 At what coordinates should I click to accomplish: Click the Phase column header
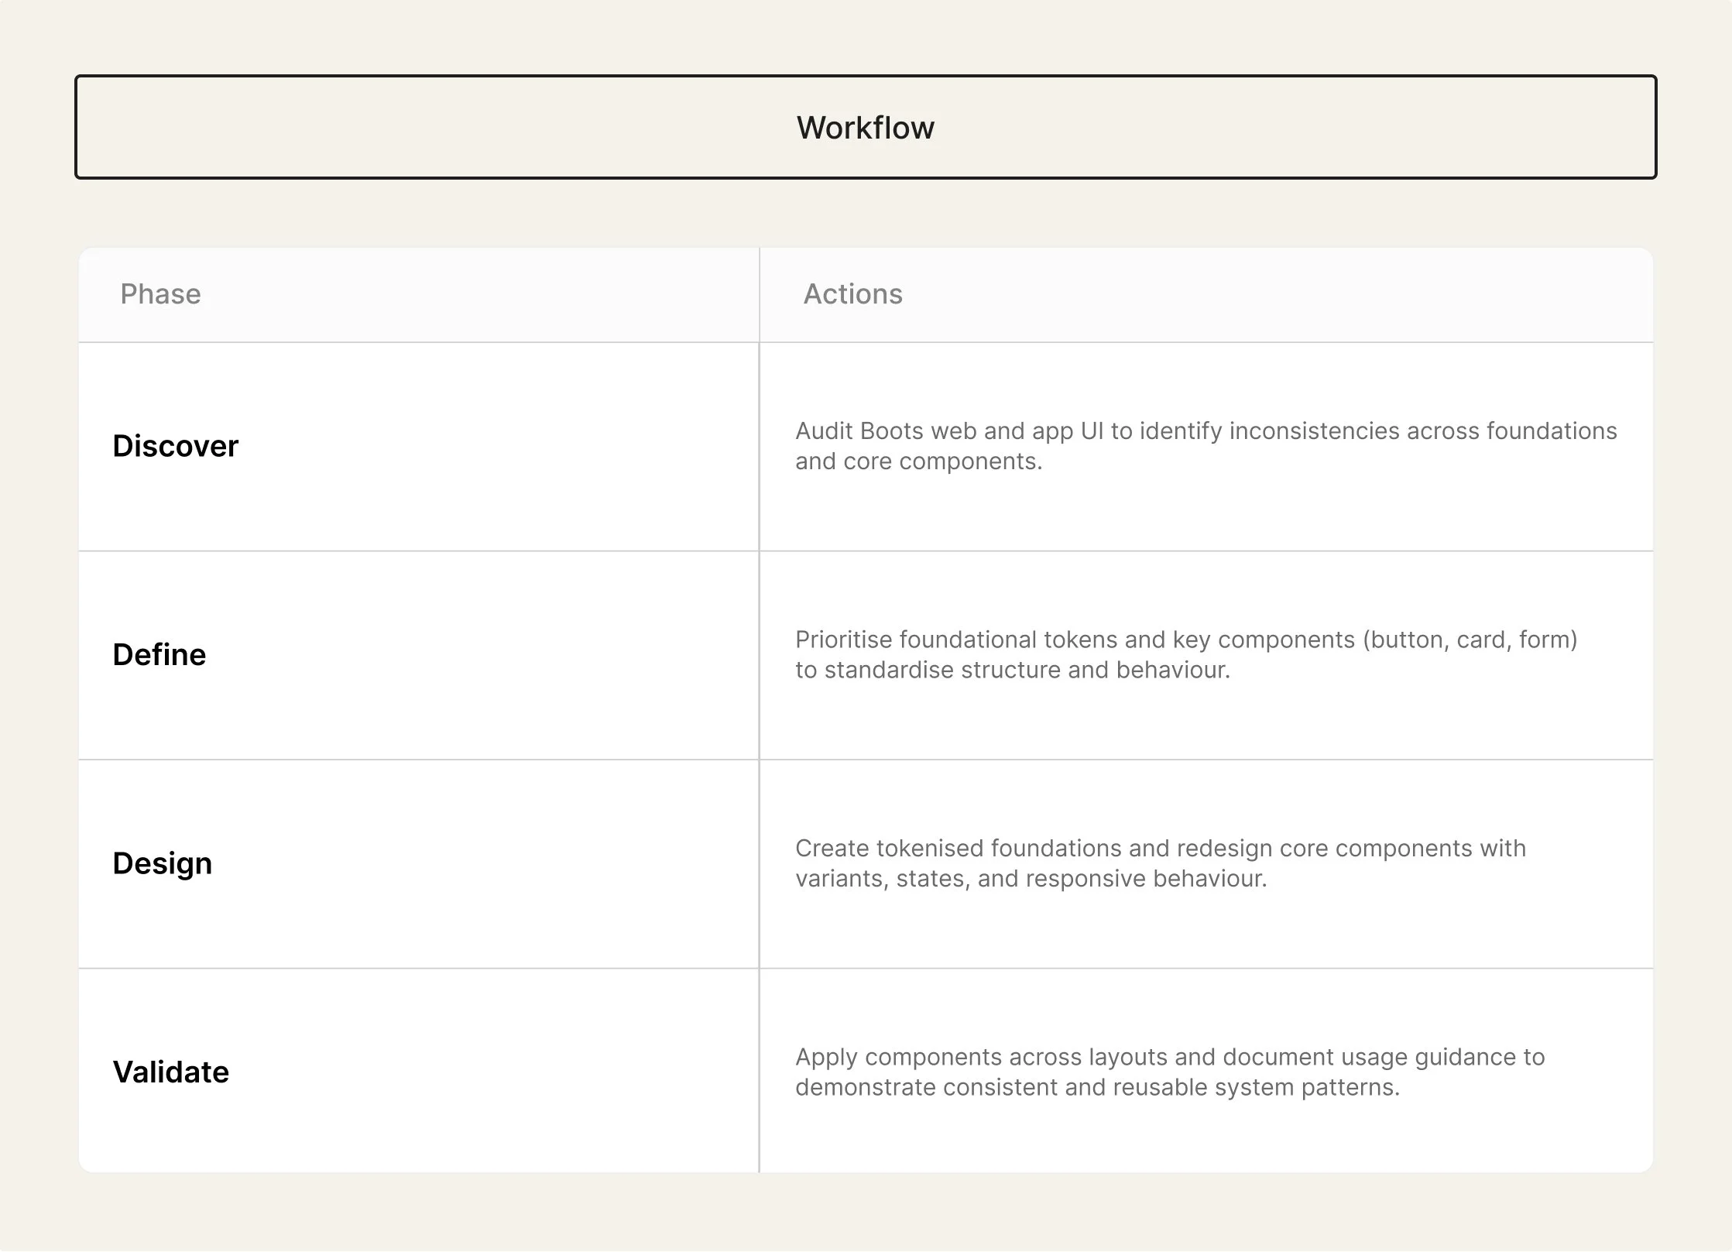160,294
